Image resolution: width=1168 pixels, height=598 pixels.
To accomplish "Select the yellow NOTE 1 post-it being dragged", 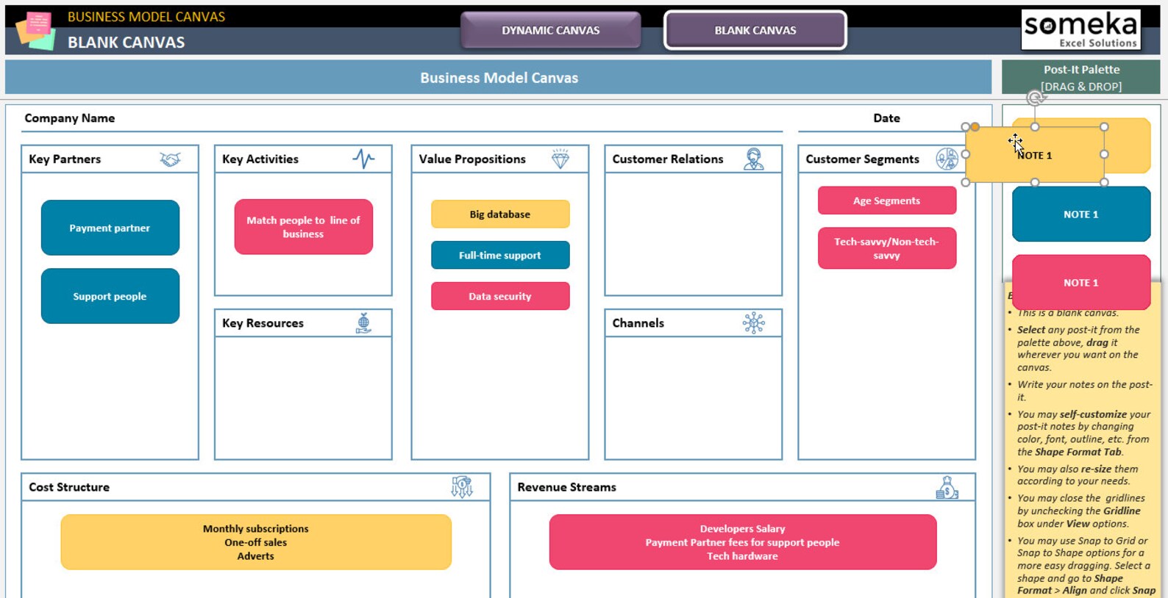I will [x=1035, y=155].
